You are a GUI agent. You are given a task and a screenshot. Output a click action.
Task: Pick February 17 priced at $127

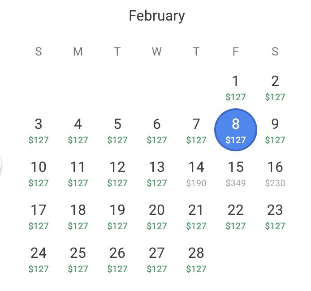39,216
